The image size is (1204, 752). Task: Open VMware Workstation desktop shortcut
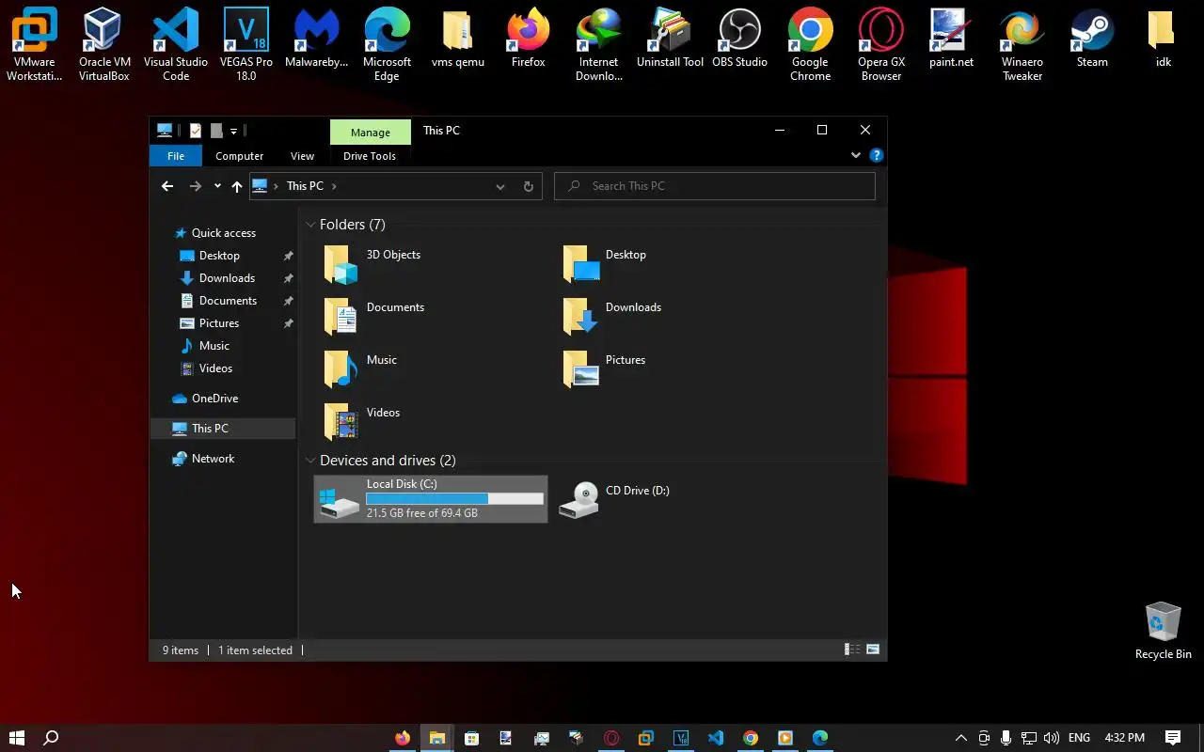(34, 44)
